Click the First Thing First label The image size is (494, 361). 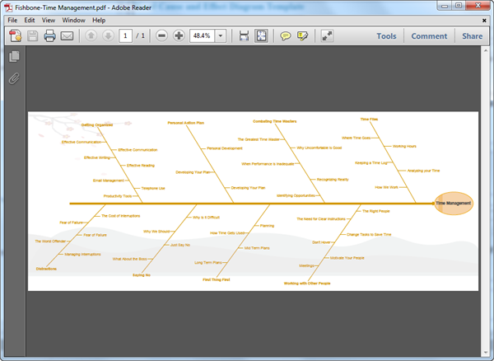tap(217, 279)
